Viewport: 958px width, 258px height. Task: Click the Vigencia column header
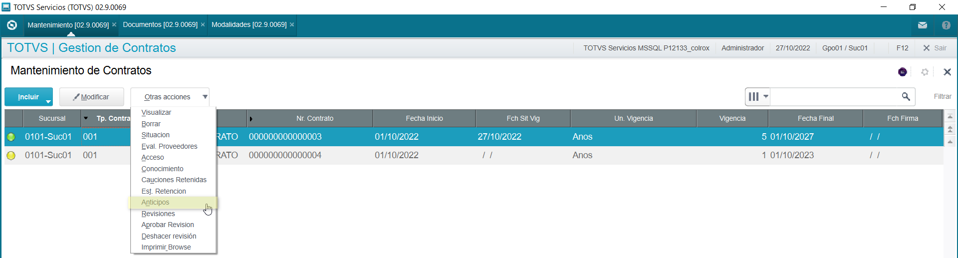tap(732, 118)
